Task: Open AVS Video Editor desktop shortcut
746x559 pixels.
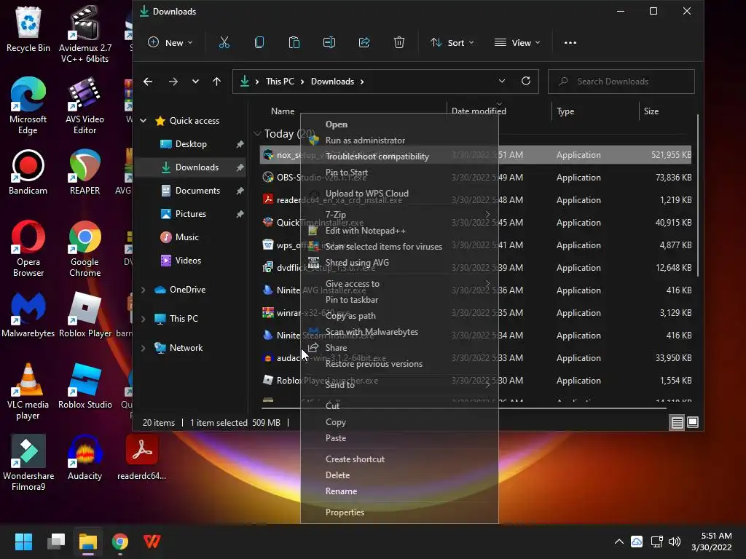Action: coord(85,106)
